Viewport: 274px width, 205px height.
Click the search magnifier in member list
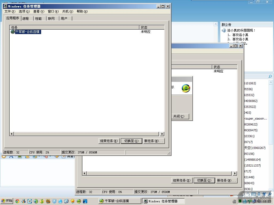(x=270, y=76)
